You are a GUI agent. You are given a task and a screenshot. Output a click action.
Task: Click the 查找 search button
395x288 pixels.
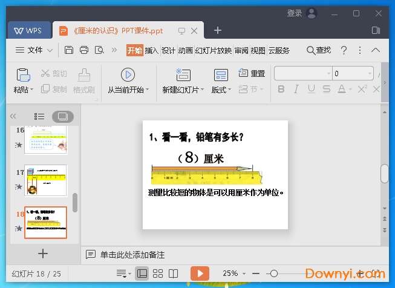(x=319, y=50)
